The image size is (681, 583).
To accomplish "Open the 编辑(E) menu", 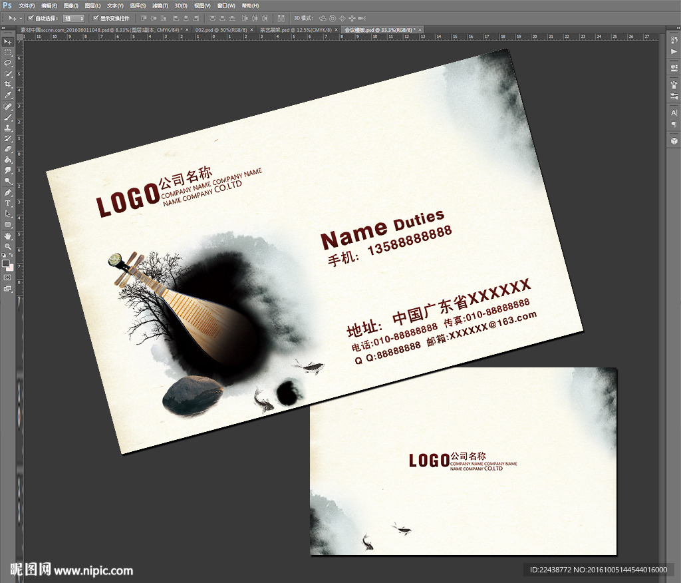I will 49,5.
